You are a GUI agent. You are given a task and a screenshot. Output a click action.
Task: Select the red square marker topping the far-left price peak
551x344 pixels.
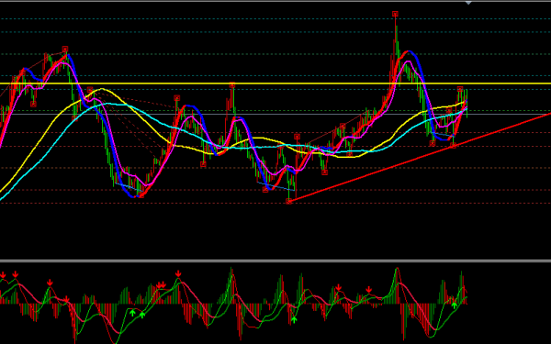point(65,49)
